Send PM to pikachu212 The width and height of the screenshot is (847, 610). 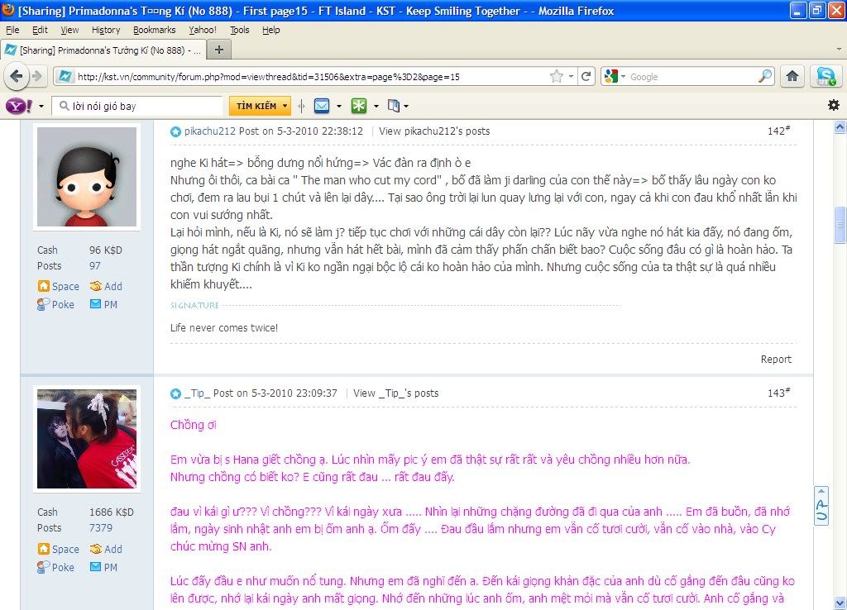(x=103, y=304)
